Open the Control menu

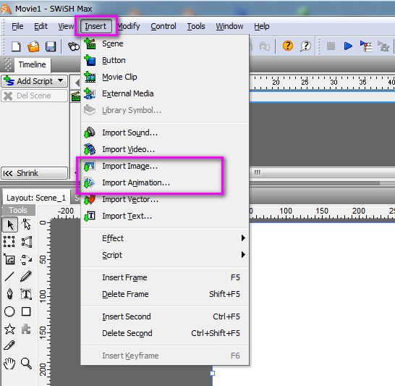(163, 26)
